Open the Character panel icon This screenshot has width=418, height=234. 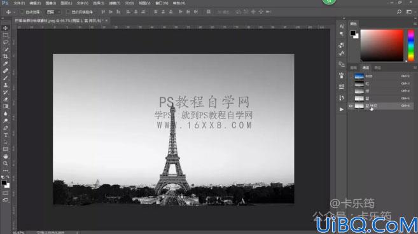342,26
